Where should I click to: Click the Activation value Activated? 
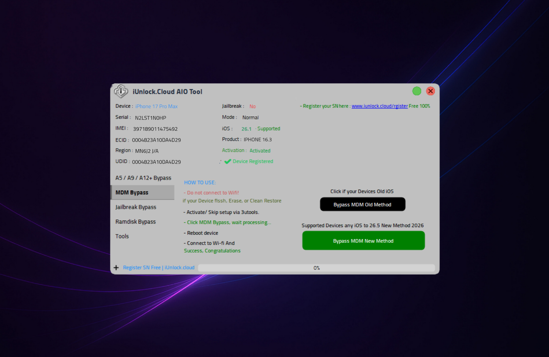click(x=260, y=151)
